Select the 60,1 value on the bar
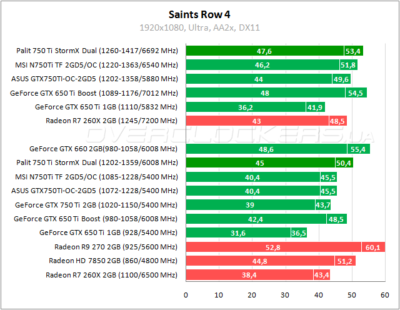 372,247
